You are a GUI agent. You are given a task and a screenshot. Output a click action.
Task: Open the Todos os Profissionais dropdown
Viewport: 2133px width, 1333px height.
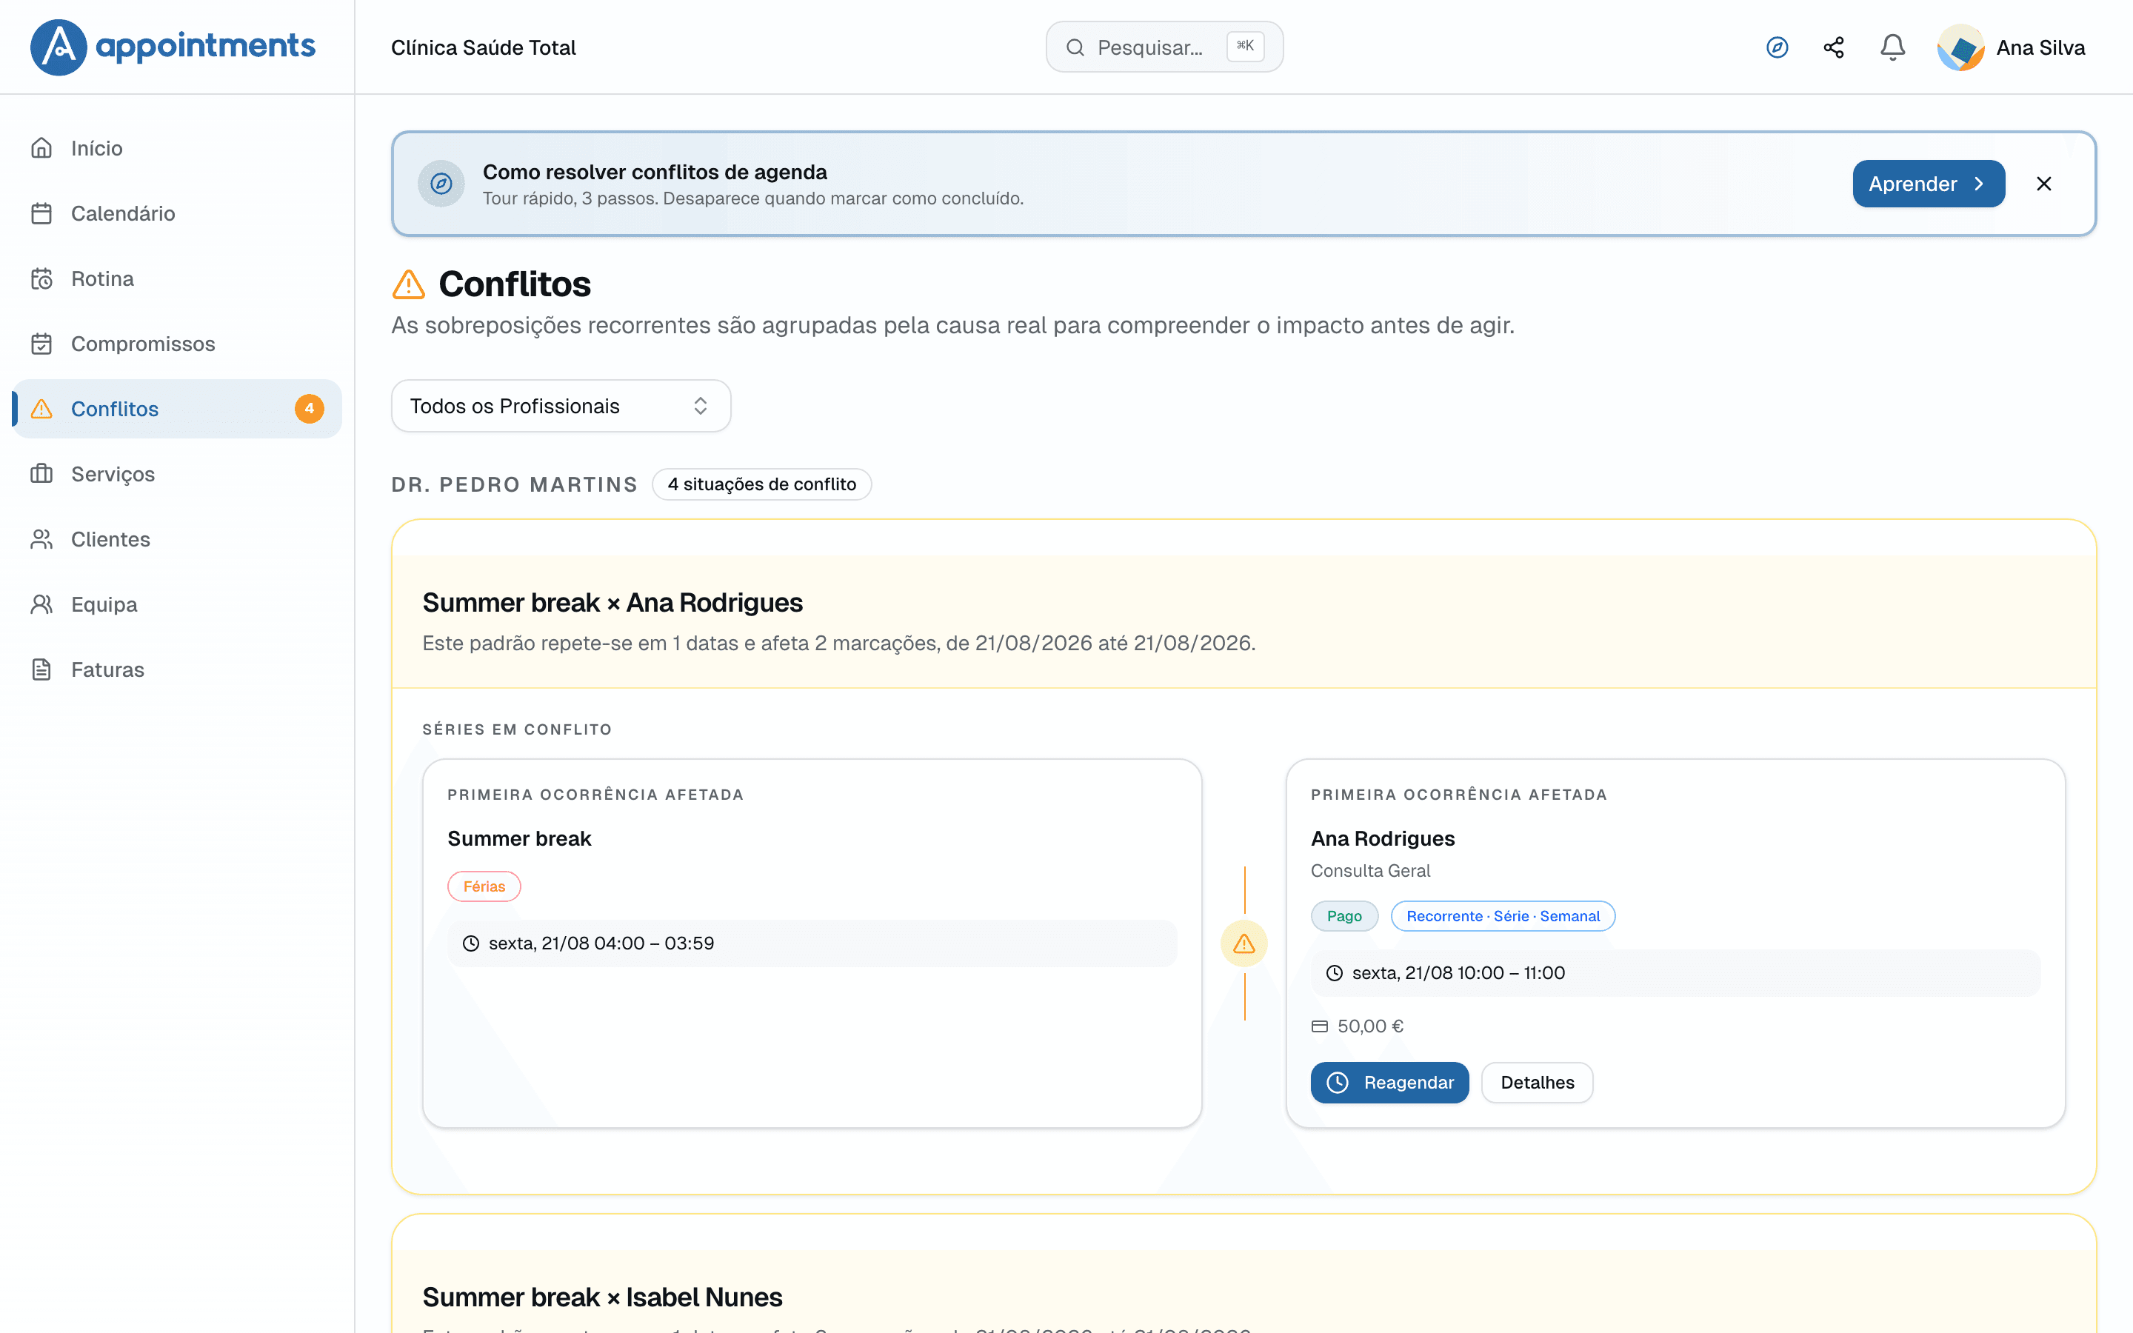pyautogui.click(x=561, y=407)
